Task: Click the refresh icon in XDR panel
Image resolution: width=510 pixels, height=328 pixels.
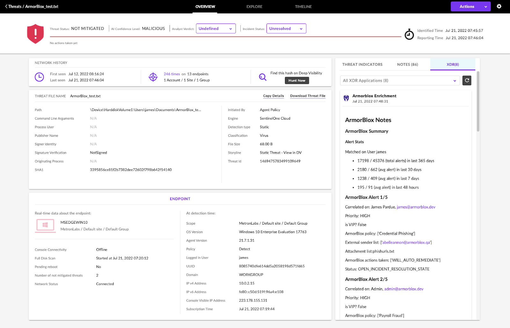Action: 467,80
